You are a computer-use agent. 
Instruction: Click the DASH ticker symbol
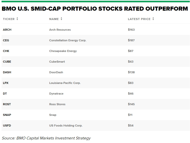[7, 72]
